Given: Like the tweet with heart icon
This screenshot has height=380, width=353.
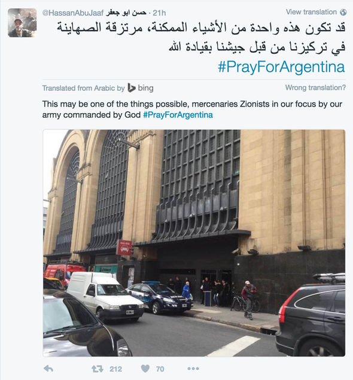Looking at the screenshot, I should pos(145,369).
